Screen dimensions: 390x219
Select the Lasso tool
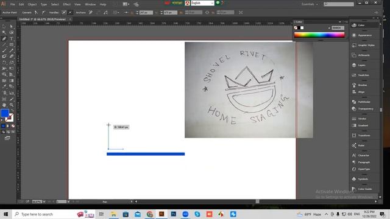[12, 32]
